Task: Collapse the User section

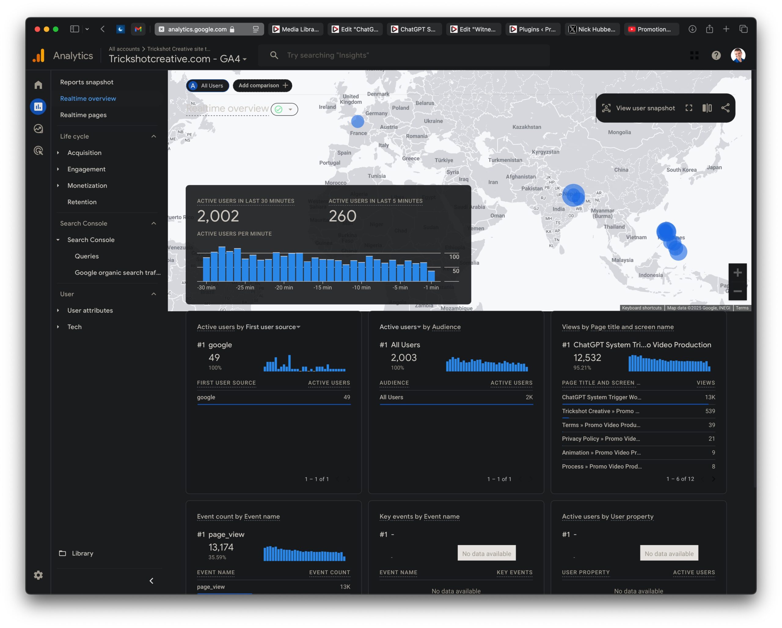Action: pos(153,294)
